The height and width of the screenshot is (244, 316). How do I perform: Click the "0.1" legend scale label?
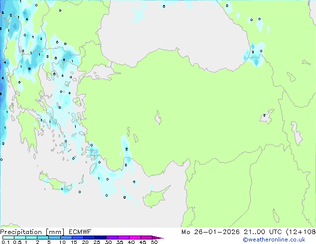(5, 242)
